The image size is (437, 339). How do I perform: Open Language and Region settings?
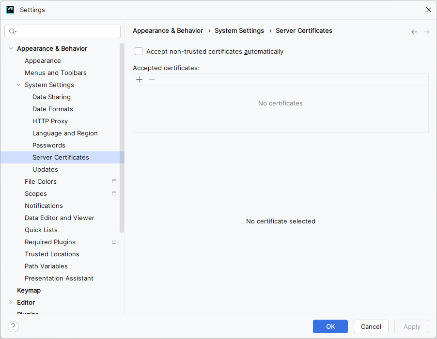[x=65, y=133]
